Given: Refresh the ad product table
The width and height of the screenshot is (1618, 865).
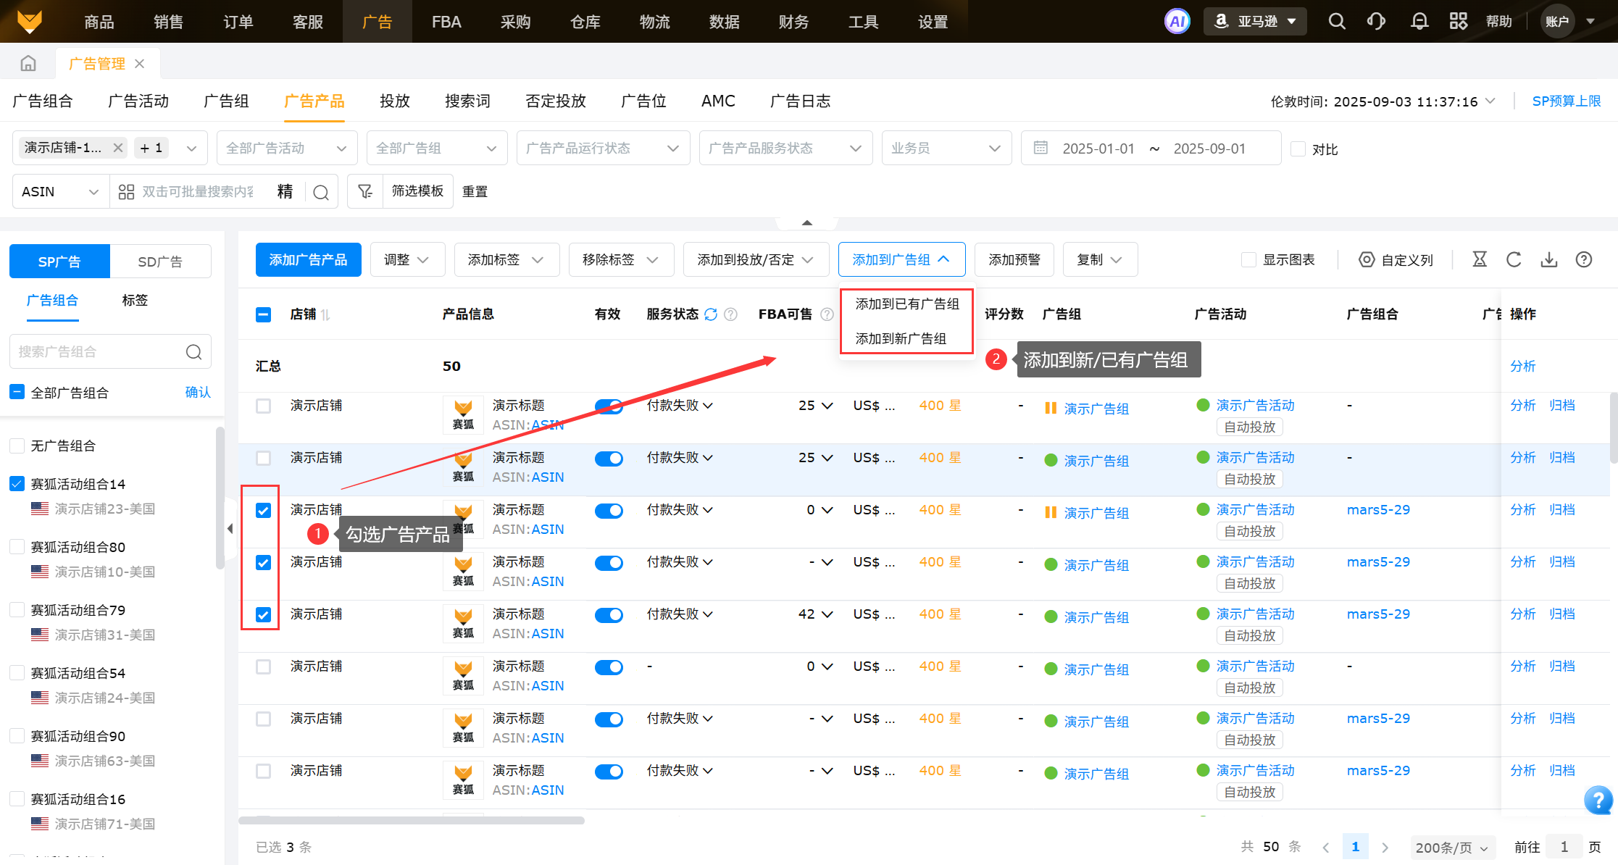Looking at the screenshot, I should [1514, 259].
